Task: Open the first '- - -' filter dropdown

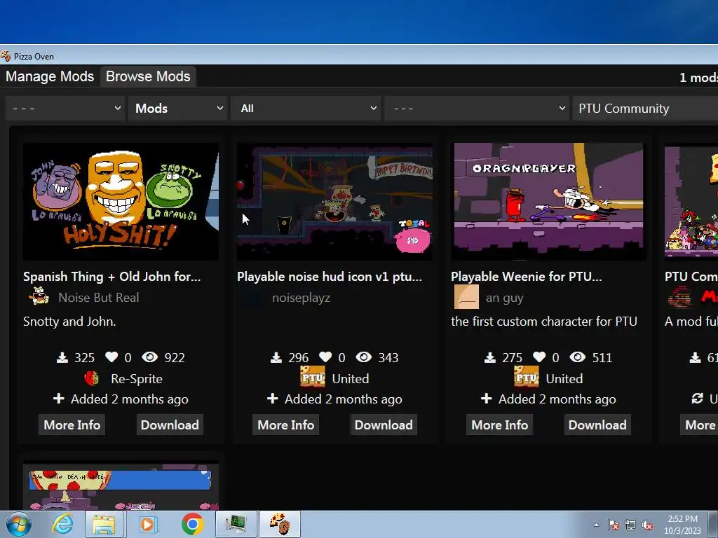Action: [65, 109]
